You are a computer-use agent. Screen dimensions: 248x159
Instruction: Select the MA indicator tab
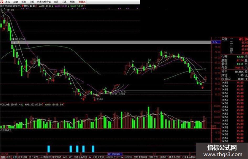(90, 157)
